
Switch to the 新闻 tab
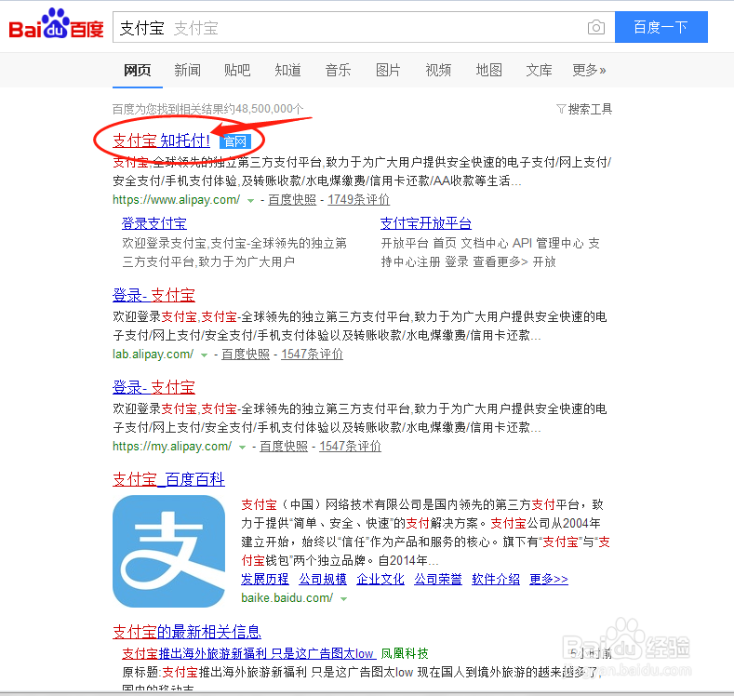(x=187, y=70)
